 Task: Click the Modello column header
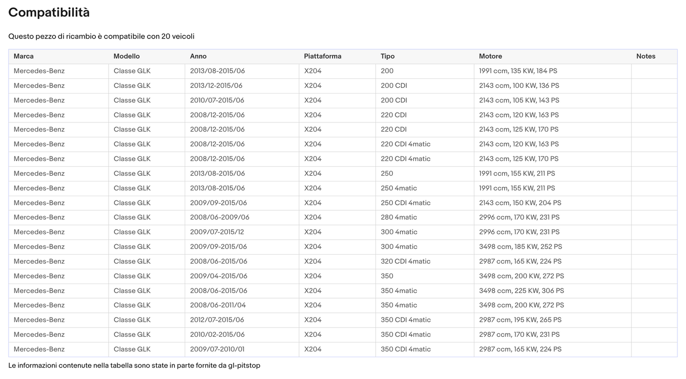click(126, 56)
